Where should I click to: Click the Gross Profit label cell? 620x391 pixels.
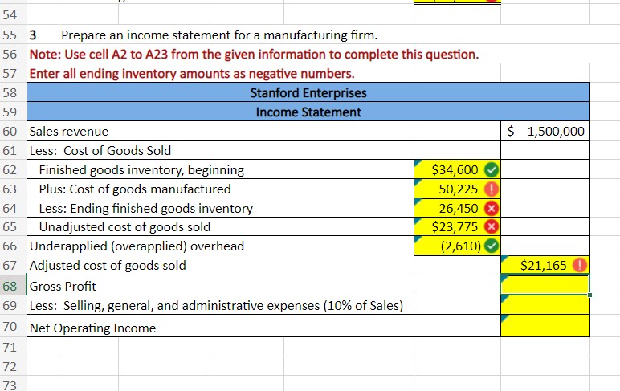coord(221,286)
